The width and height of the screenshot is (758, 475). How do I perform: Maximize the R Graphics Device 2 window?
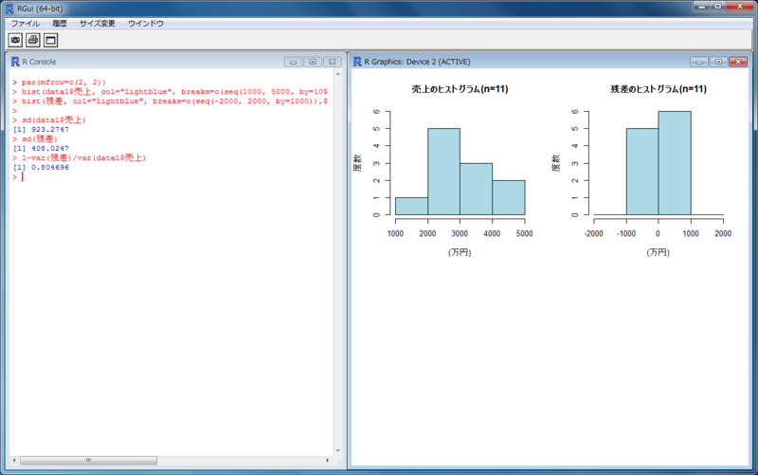(718, 62)
